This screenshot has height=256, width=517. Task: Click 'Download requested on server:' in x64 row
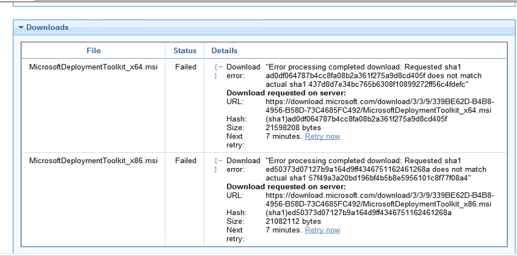click(286, 93)
